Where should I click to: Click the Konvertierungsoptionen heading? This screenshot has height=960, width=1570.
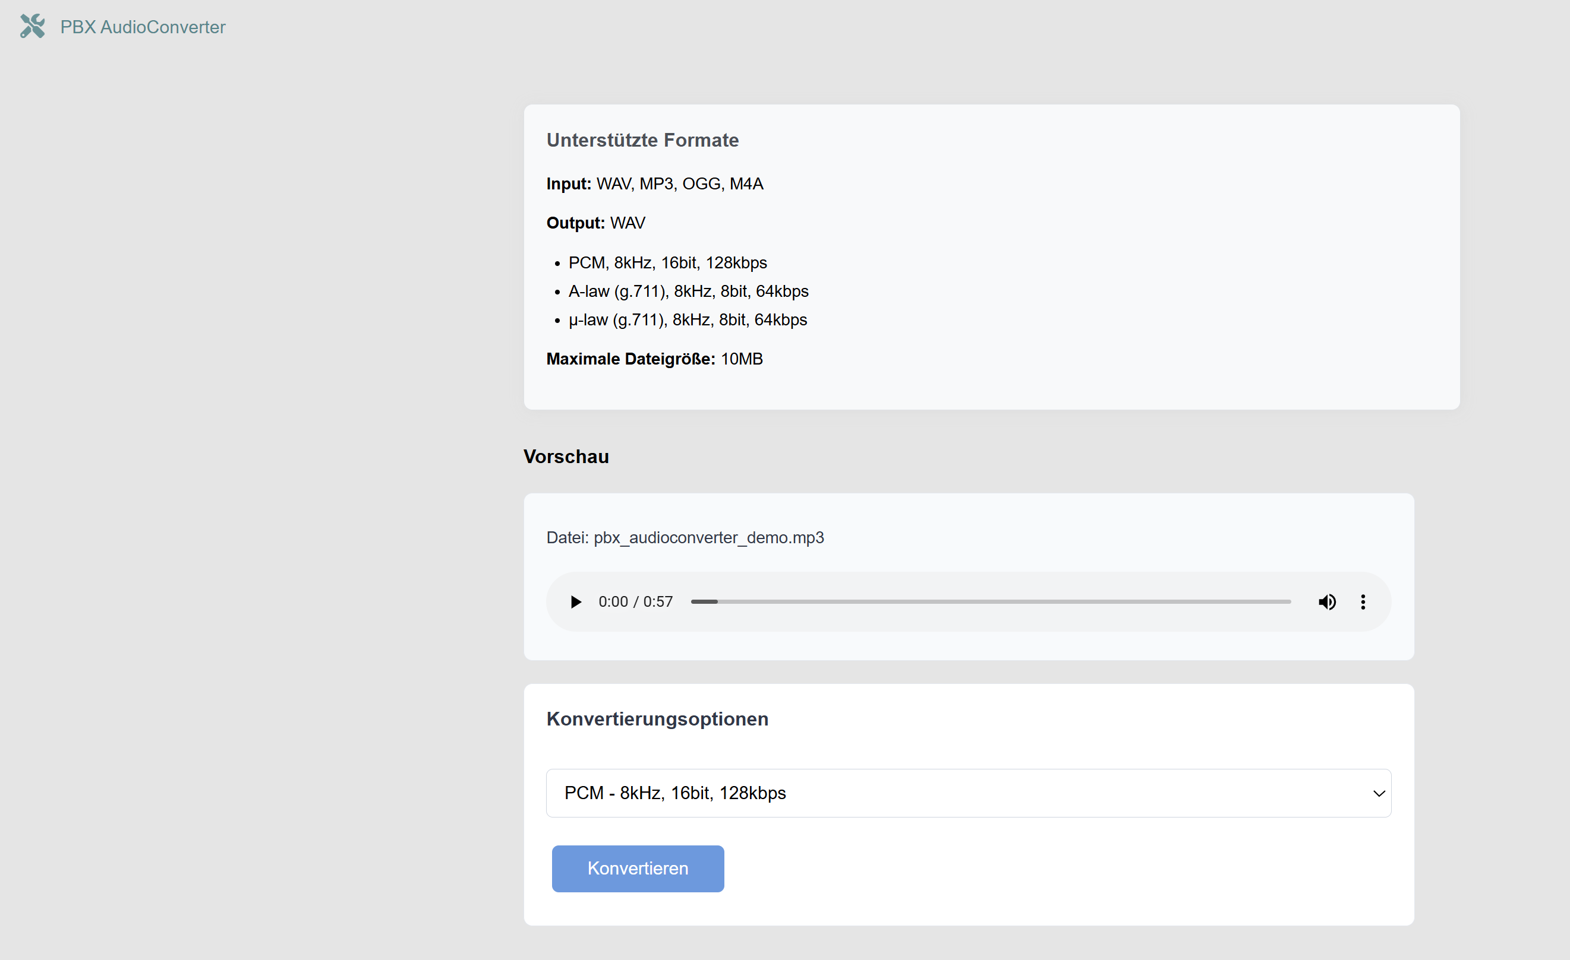[657, 719]
